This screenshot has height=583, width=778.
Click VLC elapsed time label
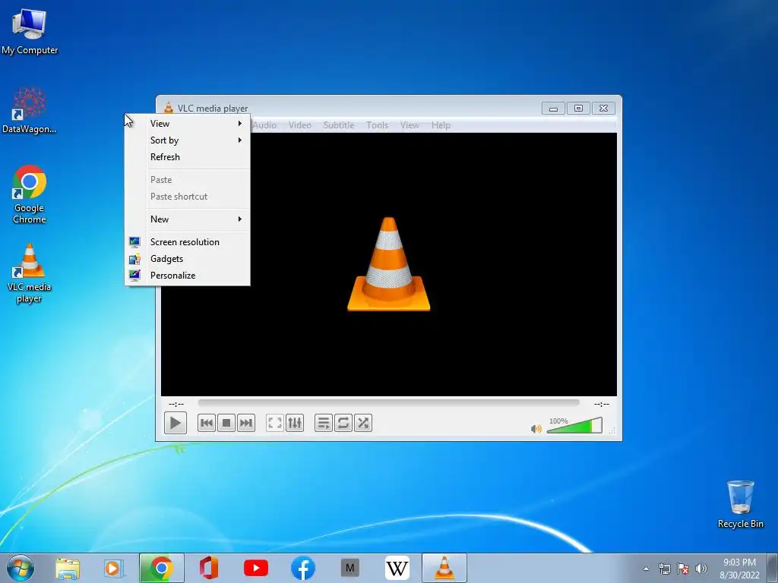(176, 404)
